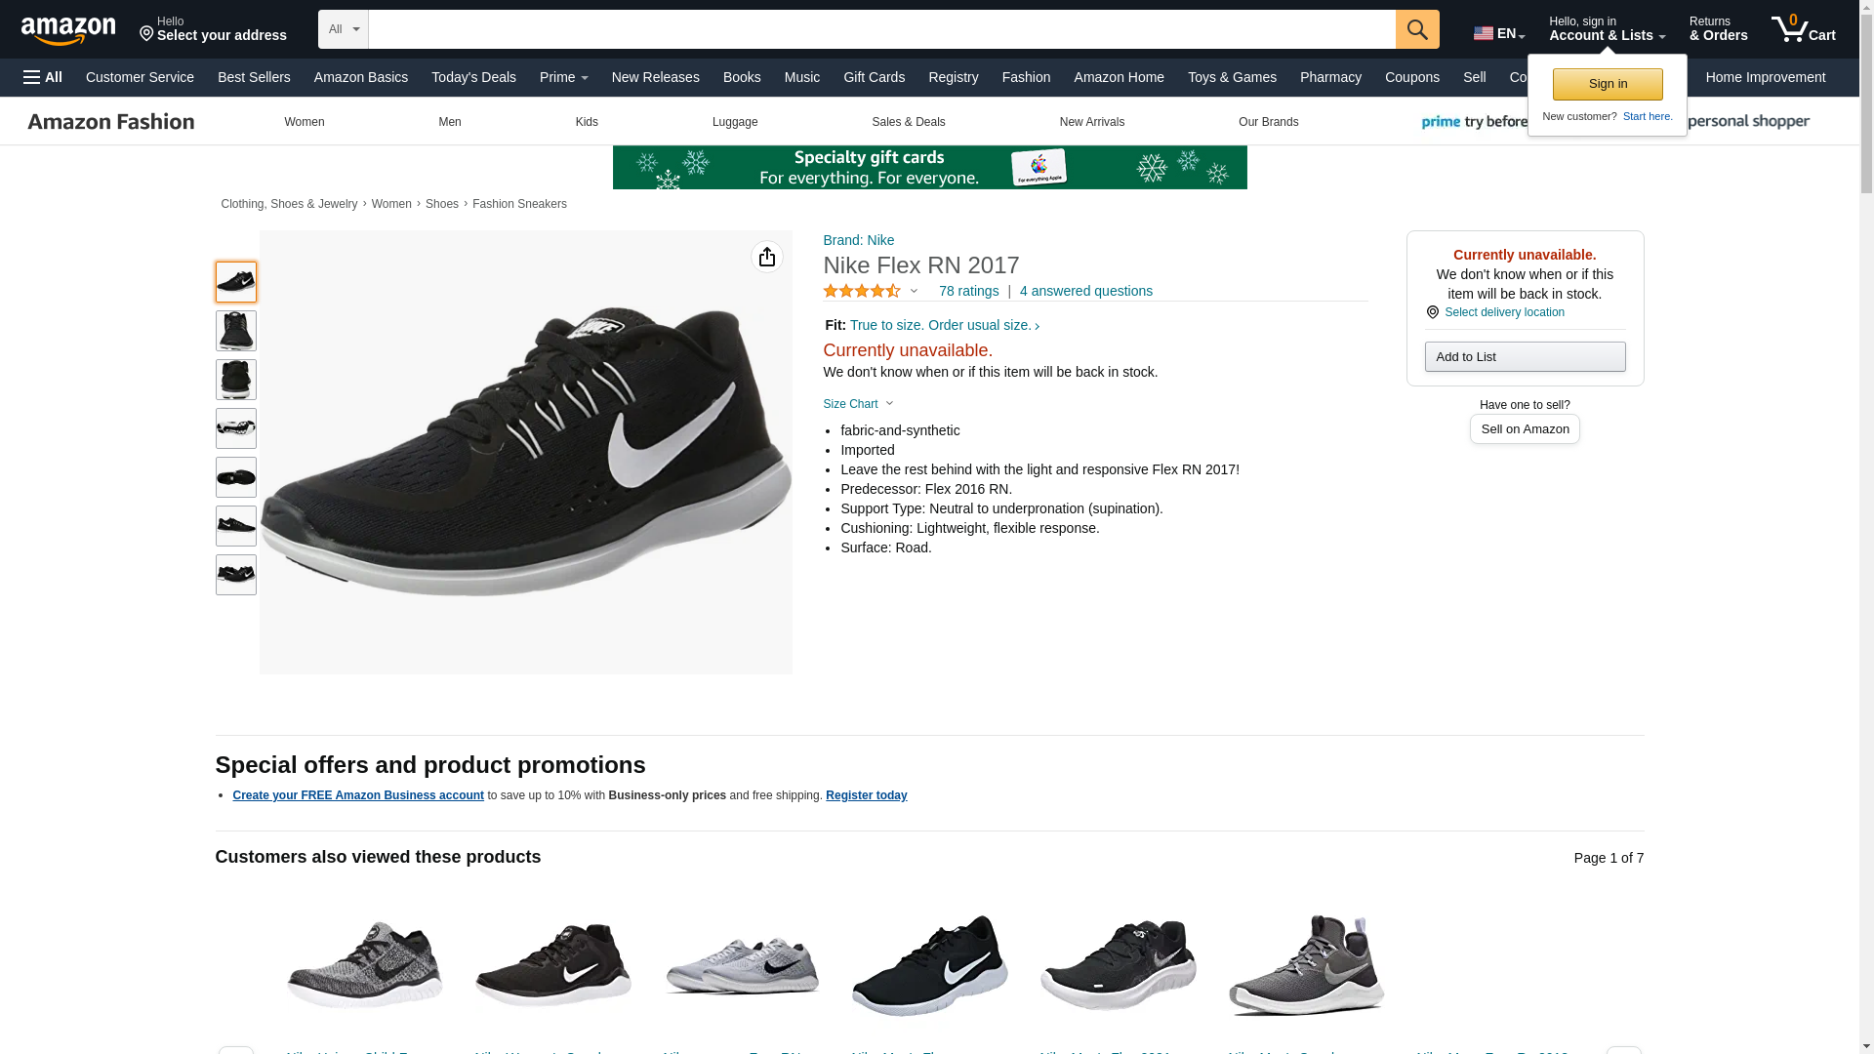Click the main search input field
This screenshot has height=1054, width=1874.
[x=881, y=29]
